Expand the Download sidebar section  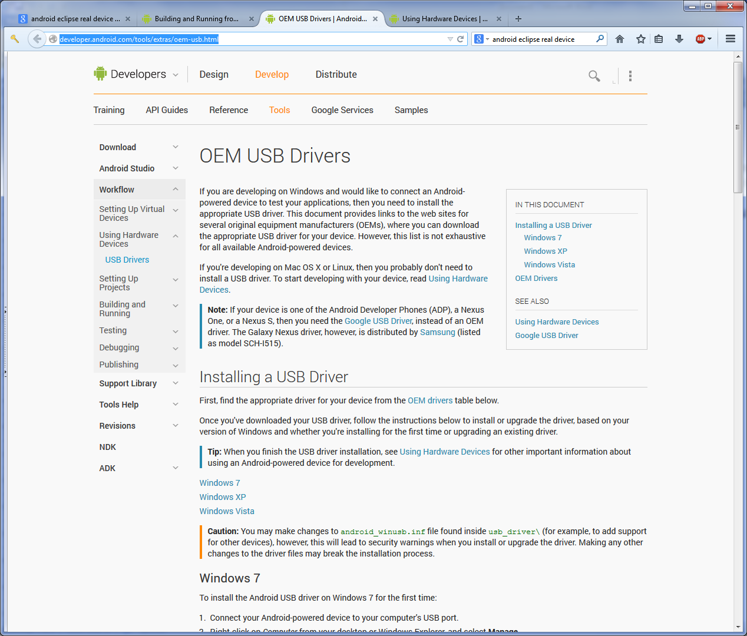(x=176, y=147)
